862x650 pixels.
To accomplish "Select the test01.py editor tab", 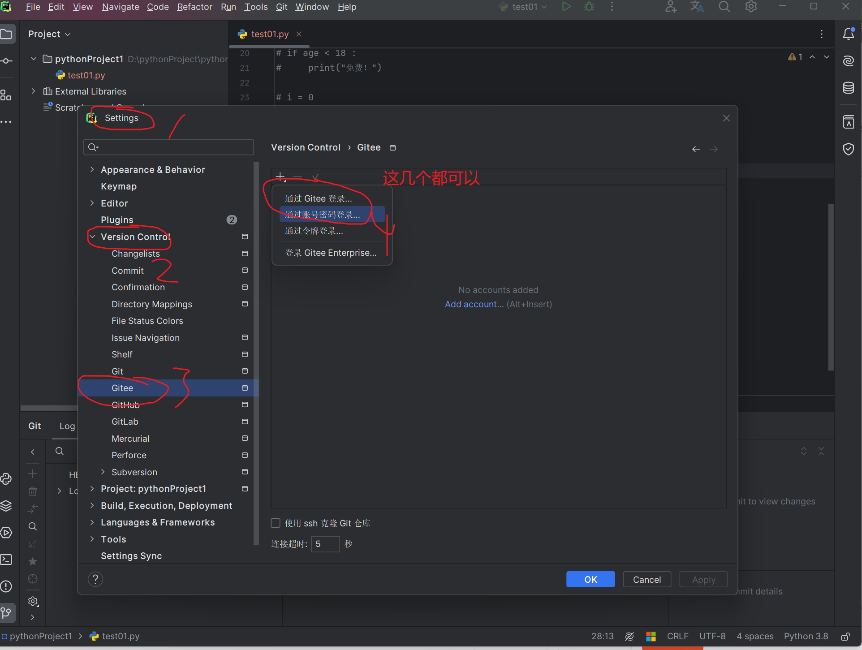I will click(269, 34).
